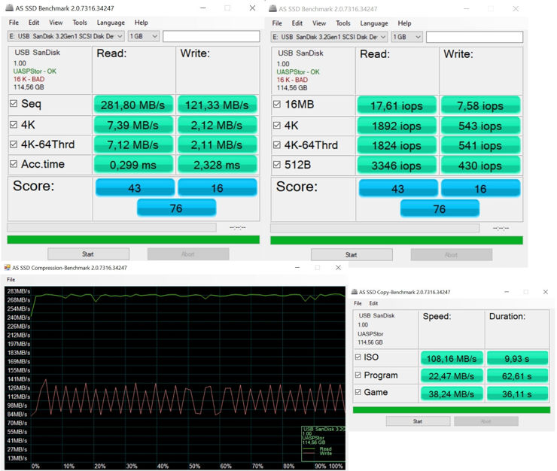Click the Copy-Benchmark window title icon

pyautogui.click(x=355, y=292)
